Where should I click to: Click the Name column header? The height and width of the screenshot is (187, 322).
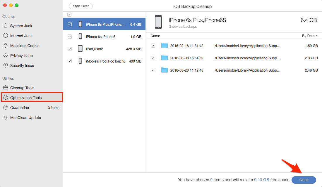[155, 36]
